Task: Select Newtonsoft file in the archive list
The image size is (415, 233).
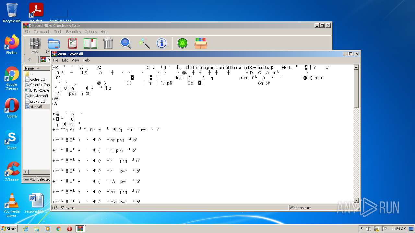Action: tap(37, 96)
